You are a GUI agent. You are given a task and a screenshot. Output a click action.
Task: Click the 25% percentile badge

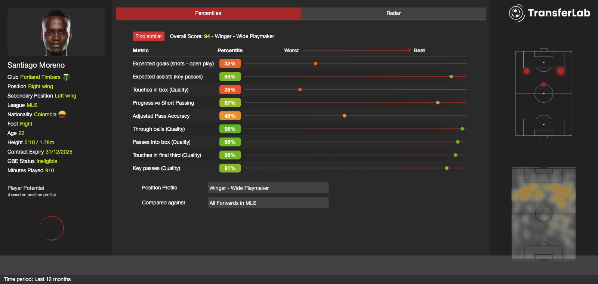[230, 90]
